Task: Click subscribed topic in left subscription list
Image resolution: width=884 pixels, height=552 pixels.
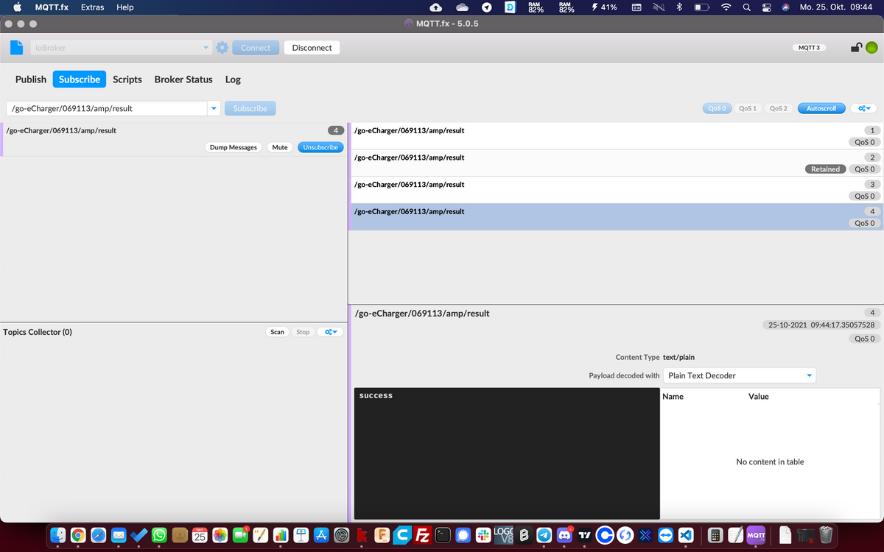Action: tap(61, 130)
